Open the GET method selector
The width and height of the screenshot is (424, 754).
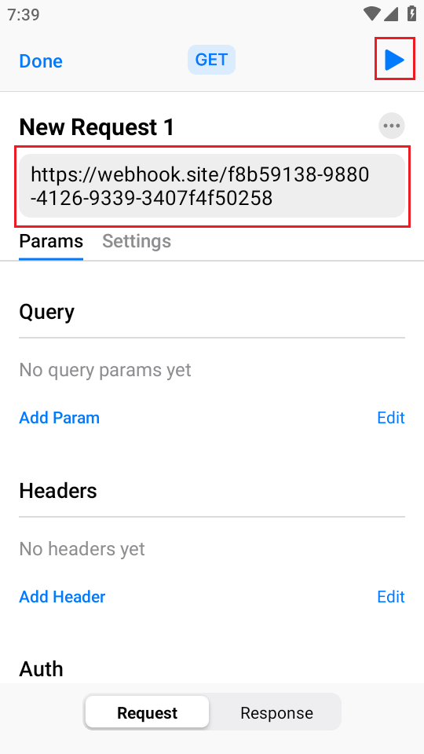[x=211, y=60]
